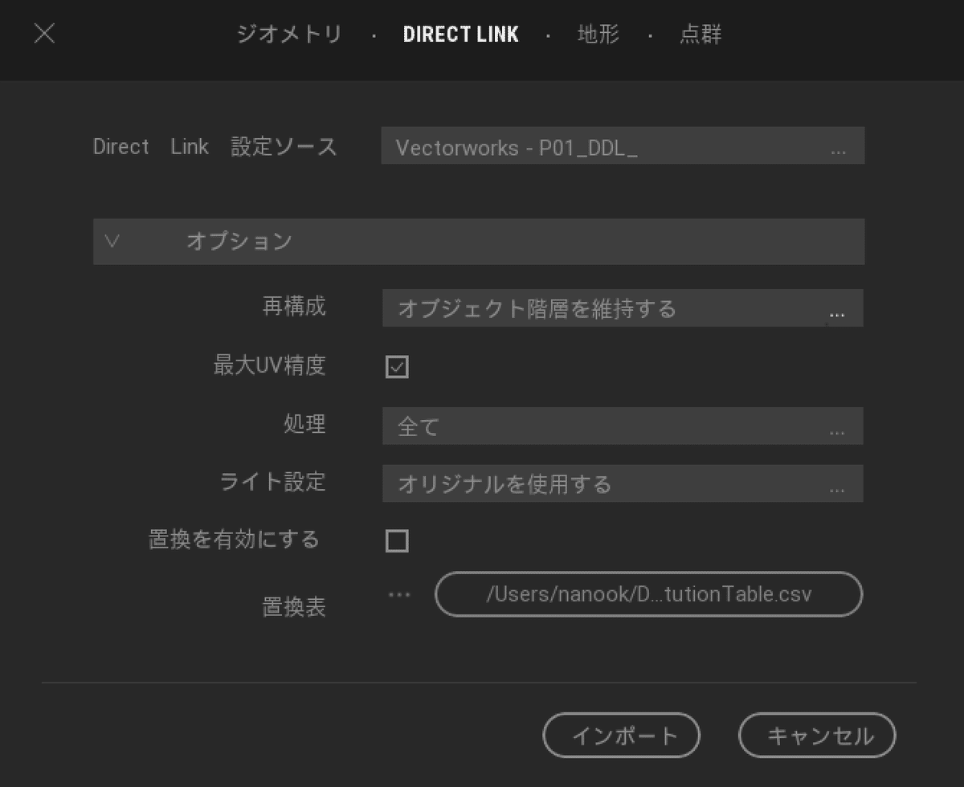This screenshot has height=787, width=964.
Task: Uncheck the 最大UV精度 checkbox
Action: click(x=397, y=366)
